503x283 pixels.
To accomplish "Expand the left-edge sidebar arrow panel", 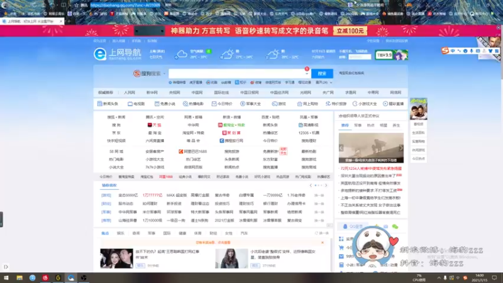I will tap(6, 267).
